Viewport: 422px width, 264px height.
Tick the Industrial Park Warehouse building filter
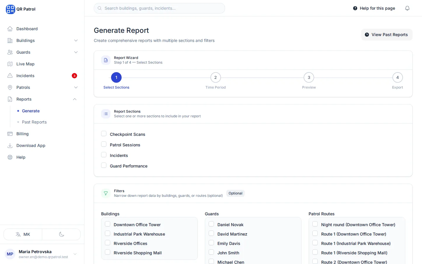coord(108,233)
